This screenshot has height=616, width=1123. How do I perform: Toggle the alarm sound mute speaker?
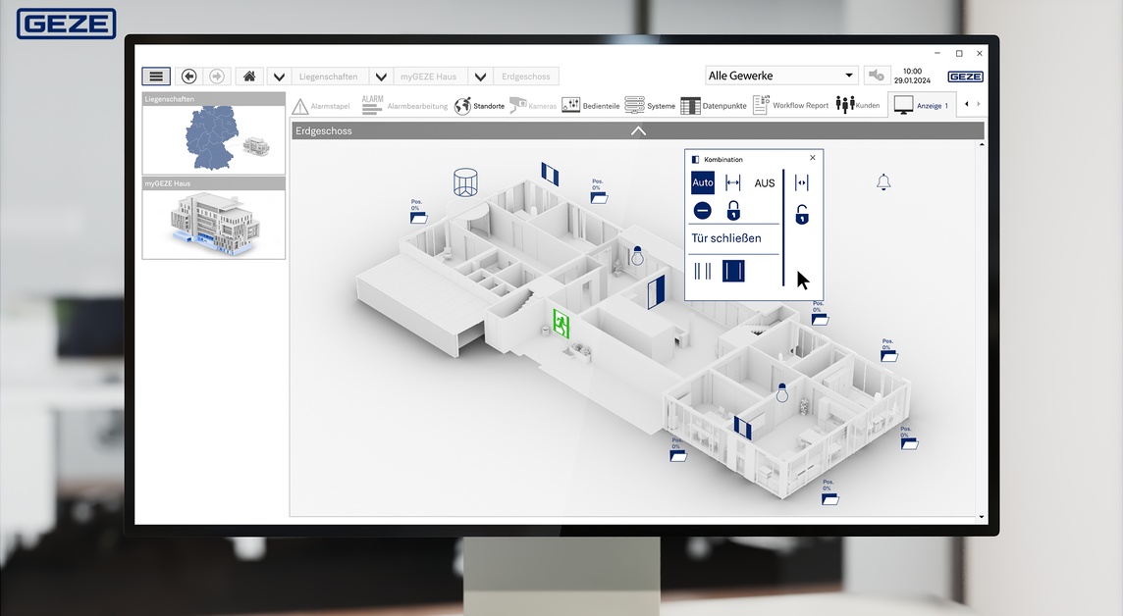click(x=876, y=76)
